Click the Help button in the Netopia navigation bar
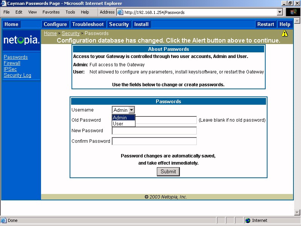The height and width of the screenshot is (226, 301). [285, 24]
